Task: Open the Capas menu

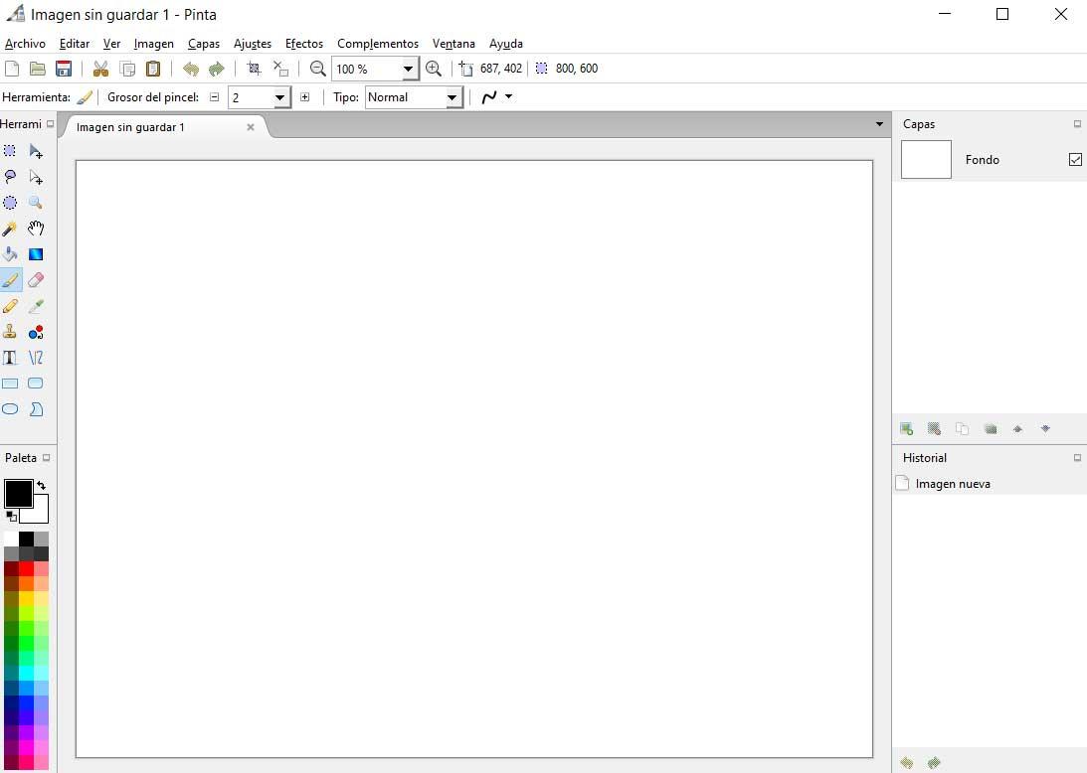Action: click(x=204, y=44)
